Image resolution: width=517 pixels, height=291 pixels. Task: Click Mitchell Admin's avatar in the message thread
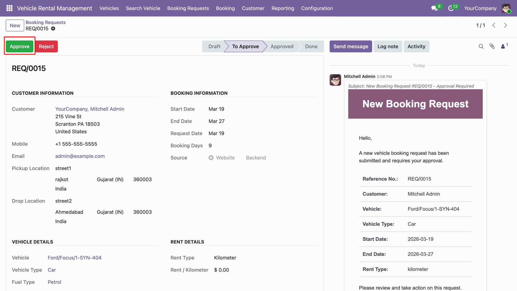(335, 80)
